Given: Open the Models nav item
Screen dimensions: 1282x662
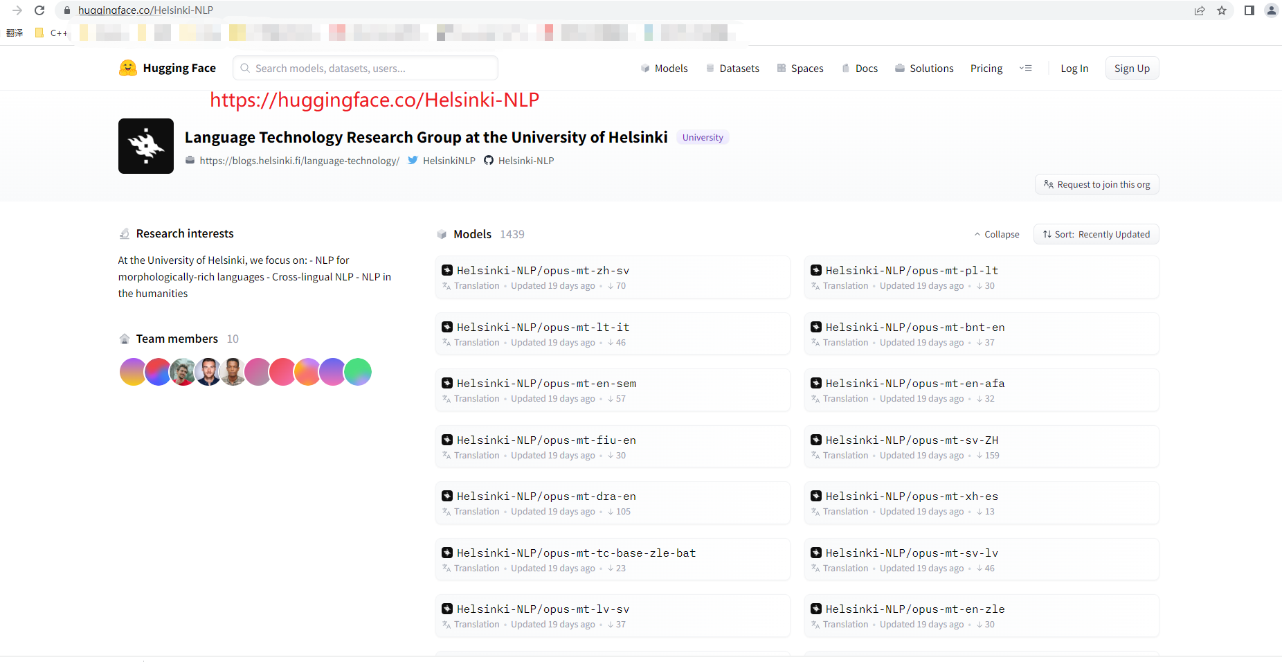Looking at the screenshot, I should click(x=664, y=68).
